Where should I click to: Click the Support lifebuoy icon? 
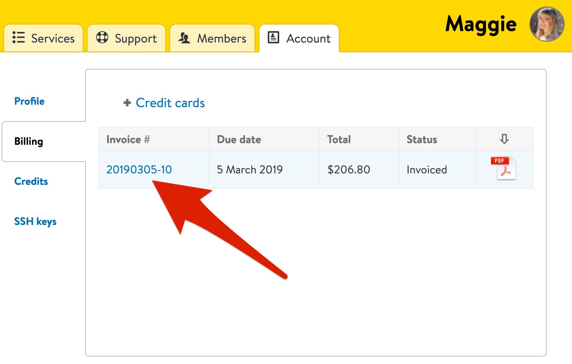pos(102,37)
